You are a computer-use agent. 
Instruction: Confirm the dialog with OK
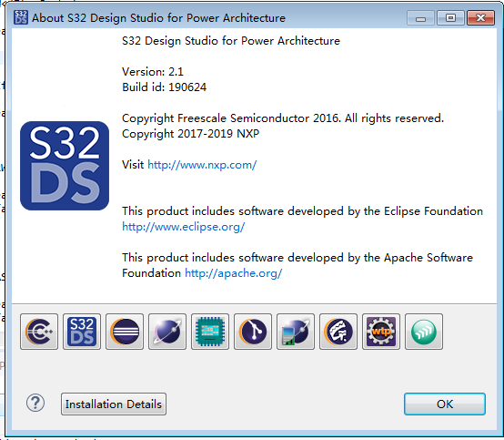[445, 404]
